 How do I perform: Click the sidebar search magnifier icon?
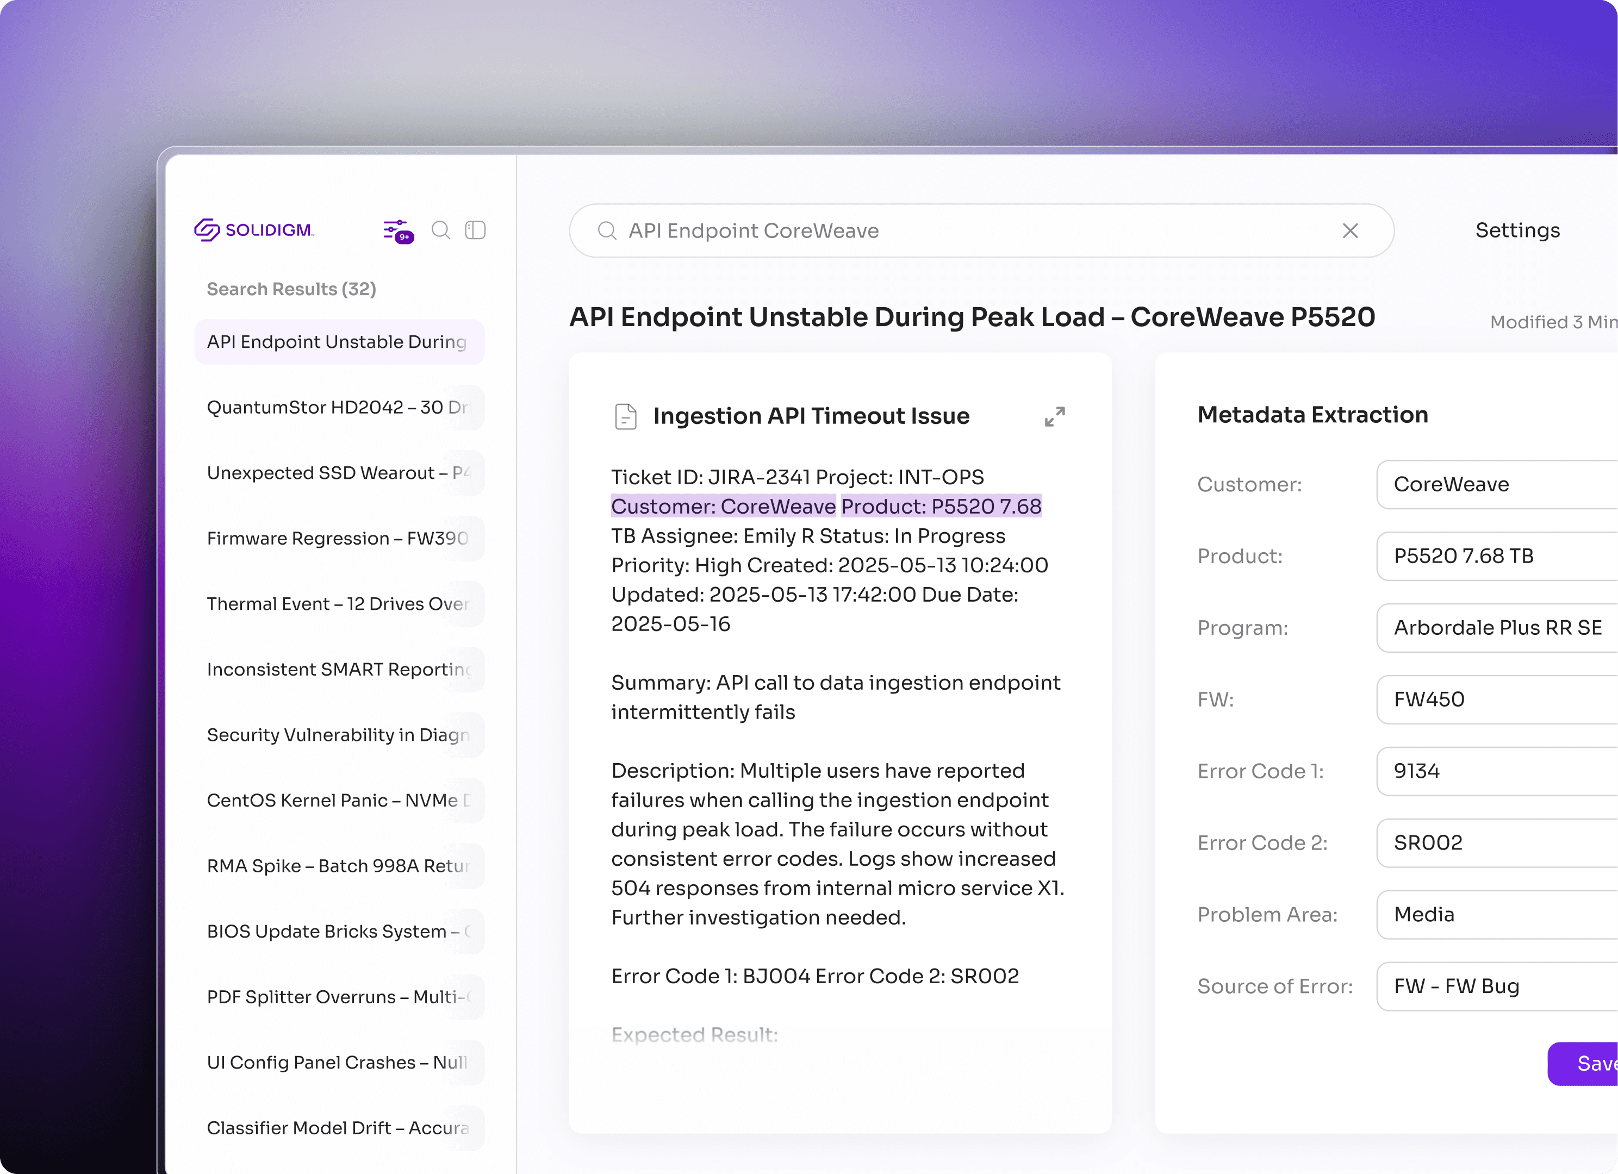441,230
